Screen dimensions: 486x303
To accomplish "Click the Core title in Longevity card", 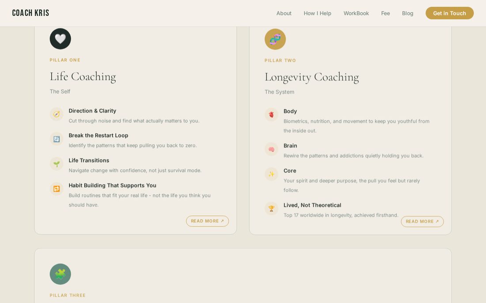I will click(290, 171).
